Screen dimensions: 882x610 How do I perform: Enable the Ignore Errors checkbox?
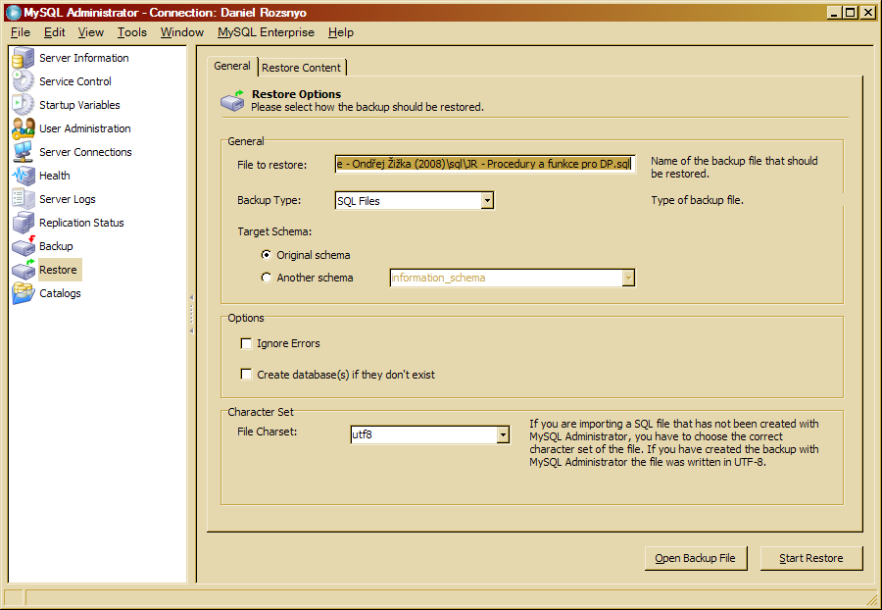(246, 343)
